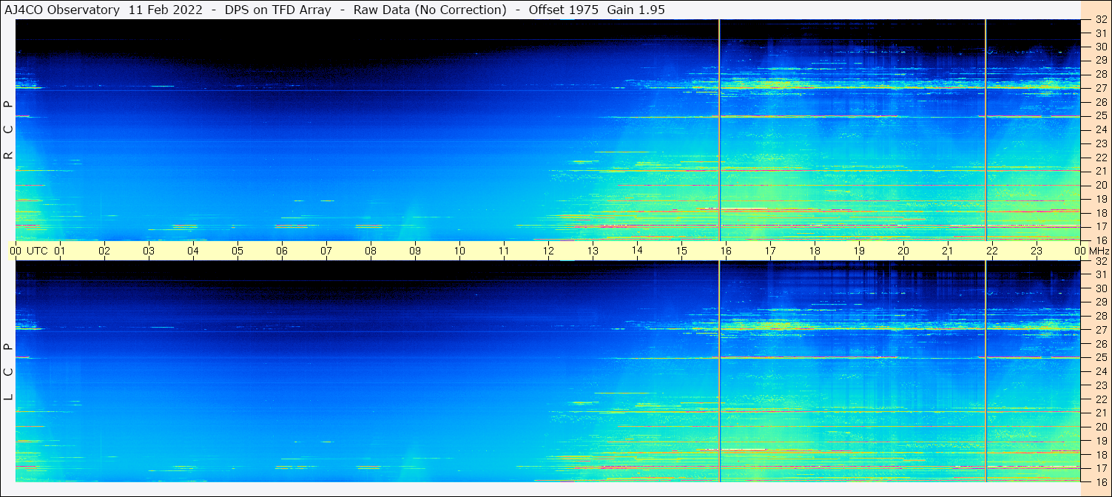1112x497 pixels.
Task: Click the 27 MHz tick label in LCP panel
Action: (1101, 330)
